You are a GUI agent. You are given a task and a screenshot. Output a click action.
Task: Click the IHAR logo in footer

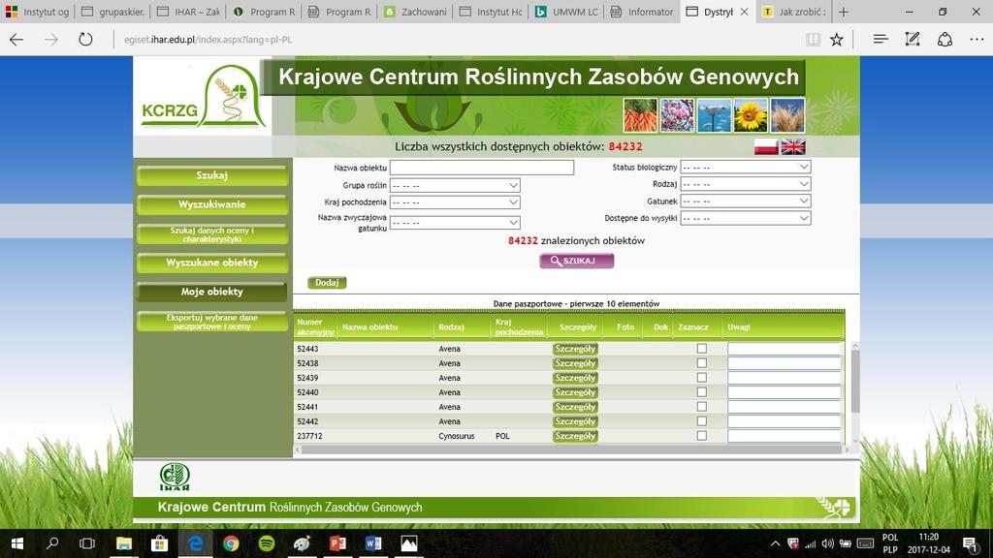(175, 477)
